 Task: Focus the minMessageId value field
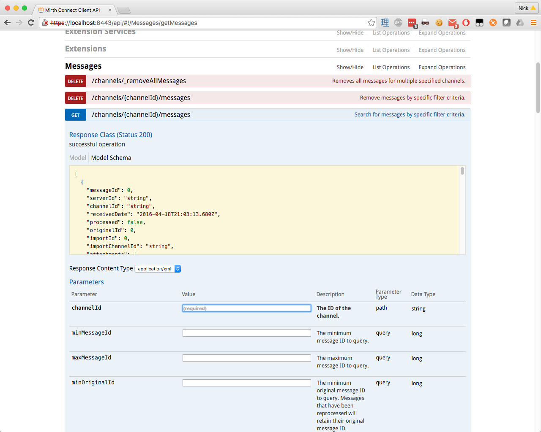coord(247,333)
